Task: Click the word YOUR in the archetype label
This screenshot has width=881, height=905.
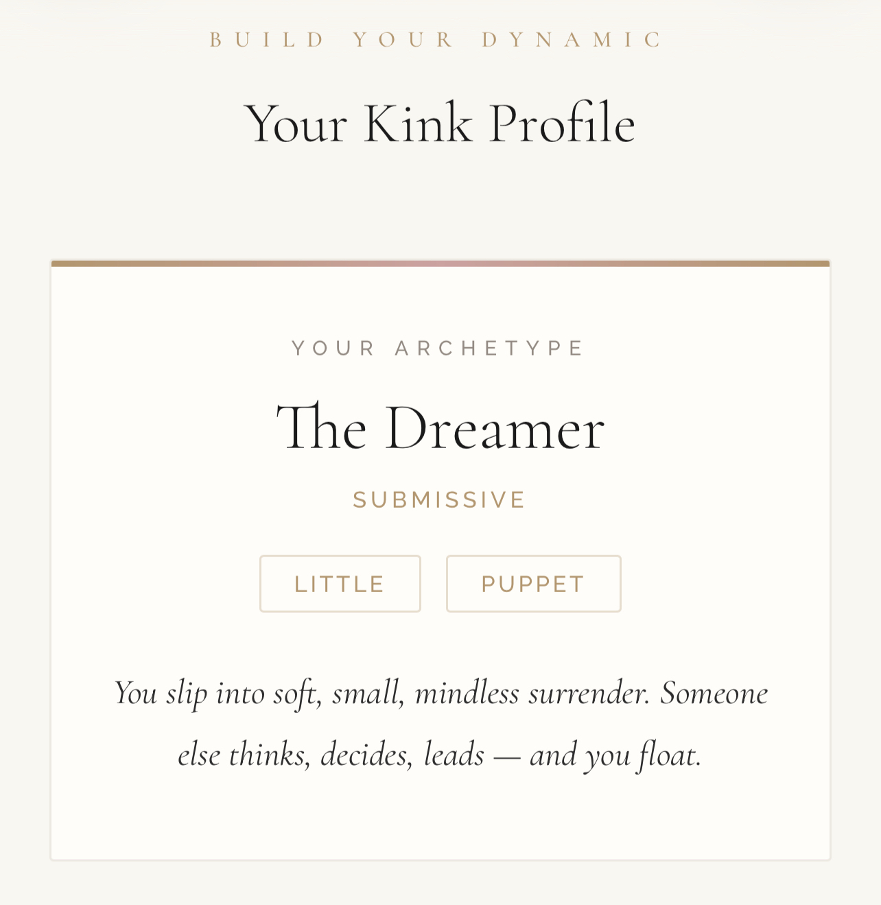Action: click(333, 348)
